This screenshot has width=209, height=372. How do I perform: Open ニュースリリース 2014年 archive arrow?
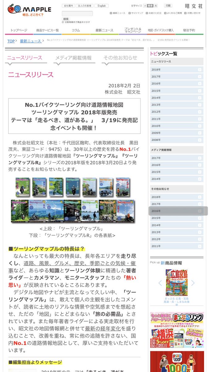coord(199,98)
